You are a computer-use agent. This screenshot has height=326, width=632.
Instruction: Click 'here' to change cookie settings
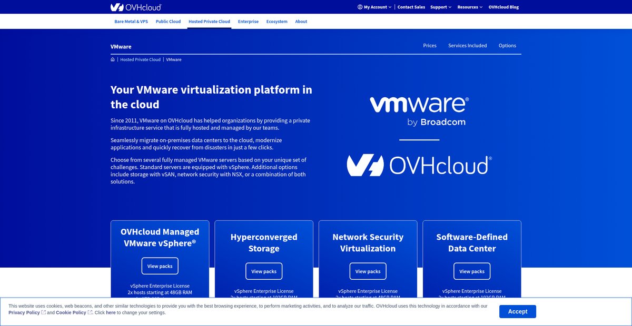[111, 312]
